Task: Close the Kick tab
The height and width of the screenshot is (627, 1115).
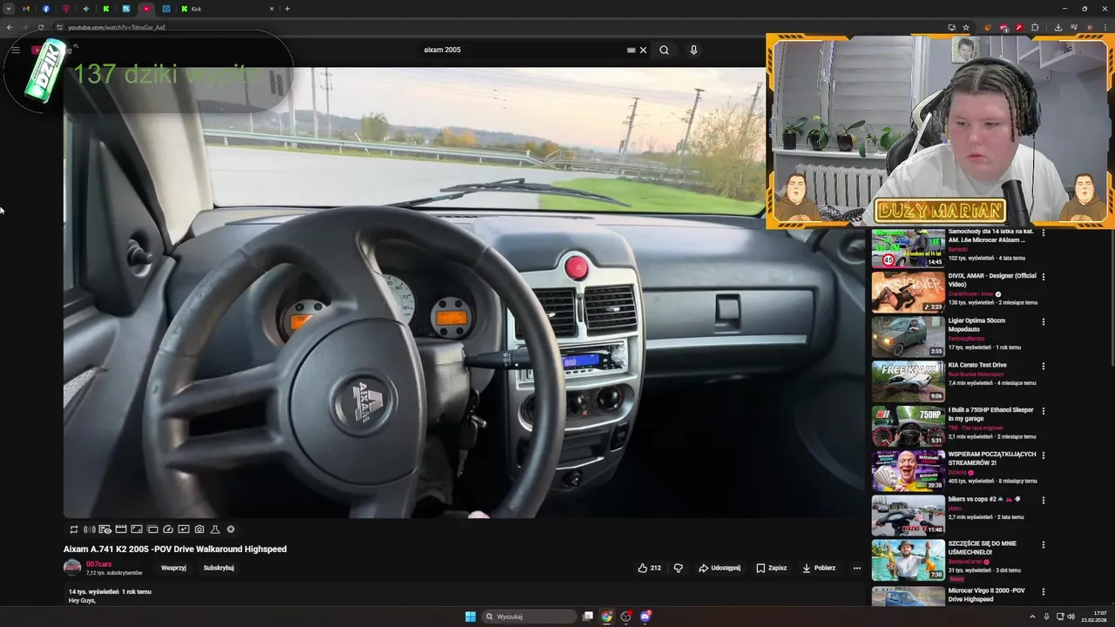Action: 272,9
